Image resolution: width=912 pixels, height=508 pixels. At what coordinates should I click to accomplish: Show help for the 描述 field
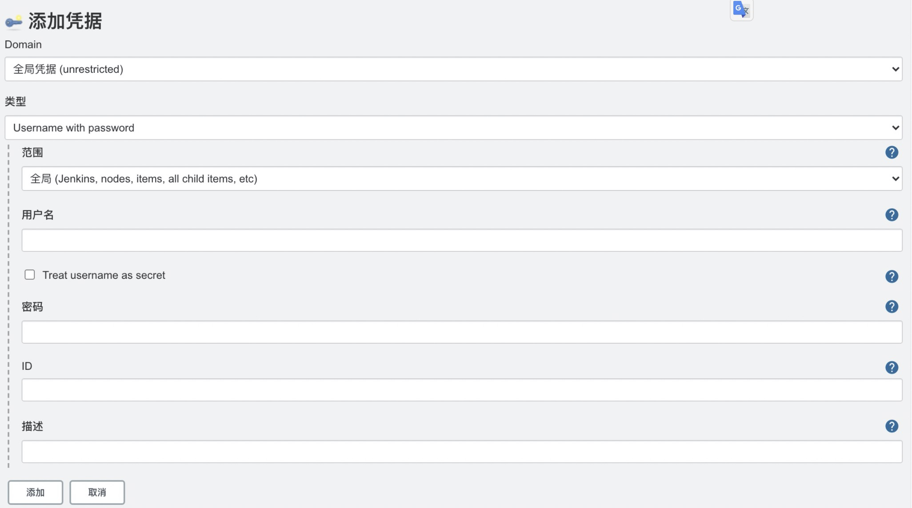tap(892, 426)
